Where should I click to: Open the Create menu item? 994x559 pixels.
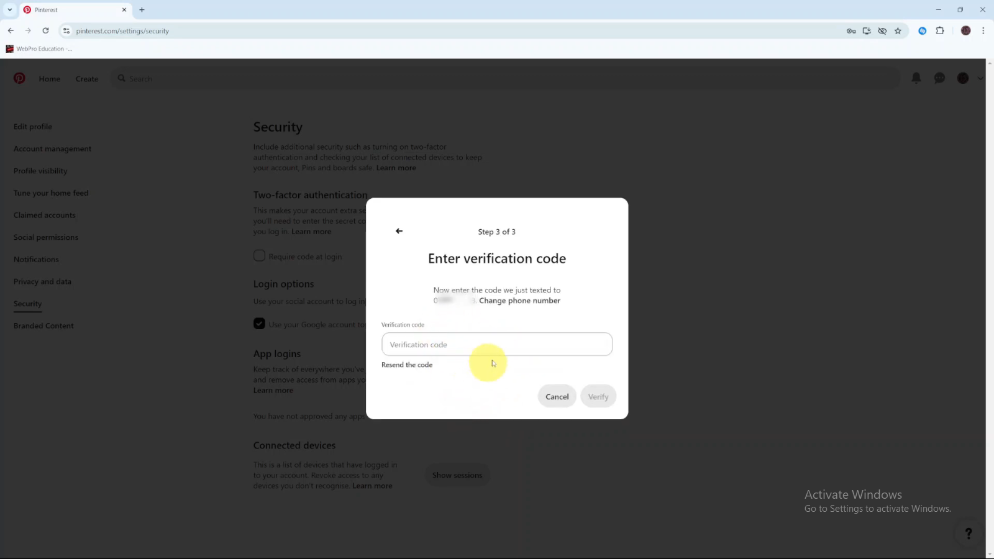(87, 79)
